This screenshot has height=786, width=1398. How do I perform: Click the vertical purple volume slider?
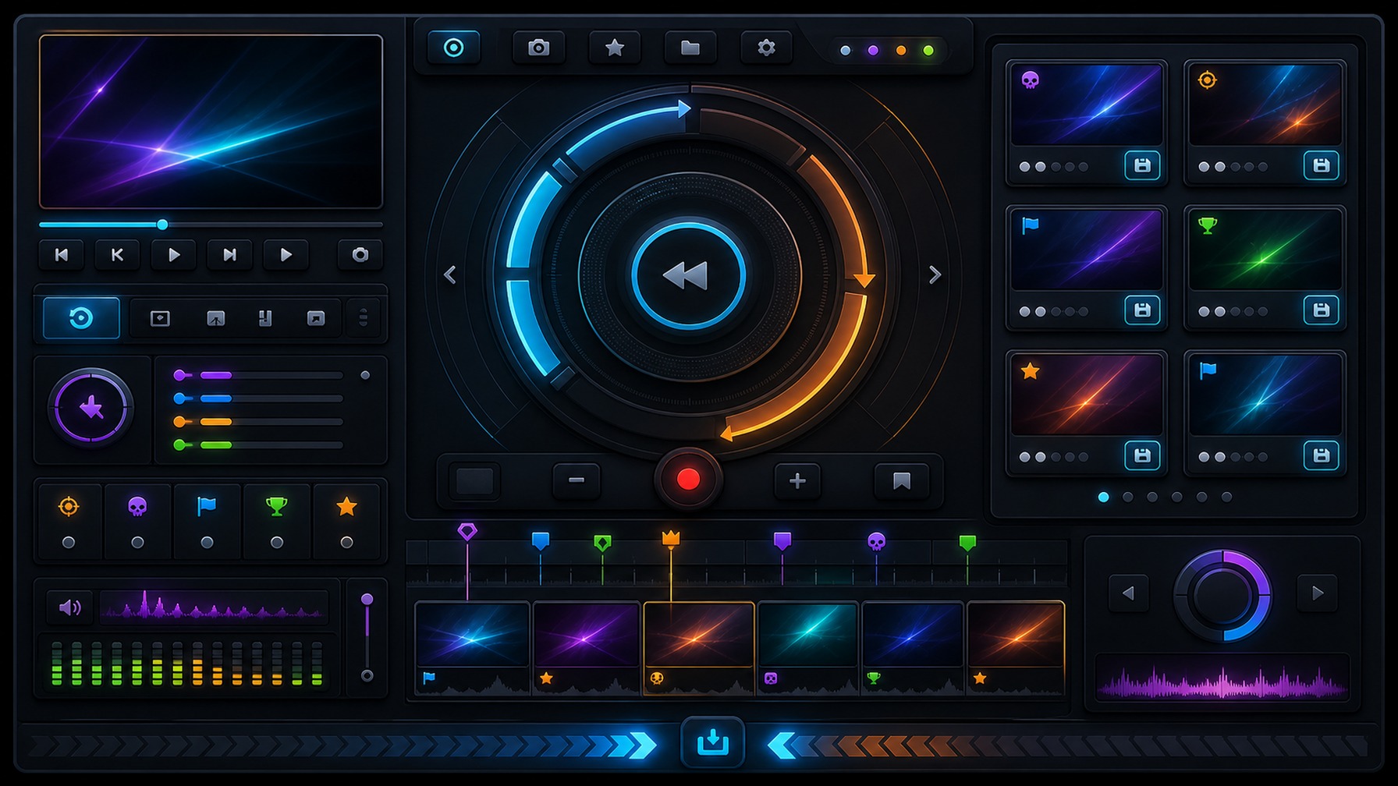[367, 637]
